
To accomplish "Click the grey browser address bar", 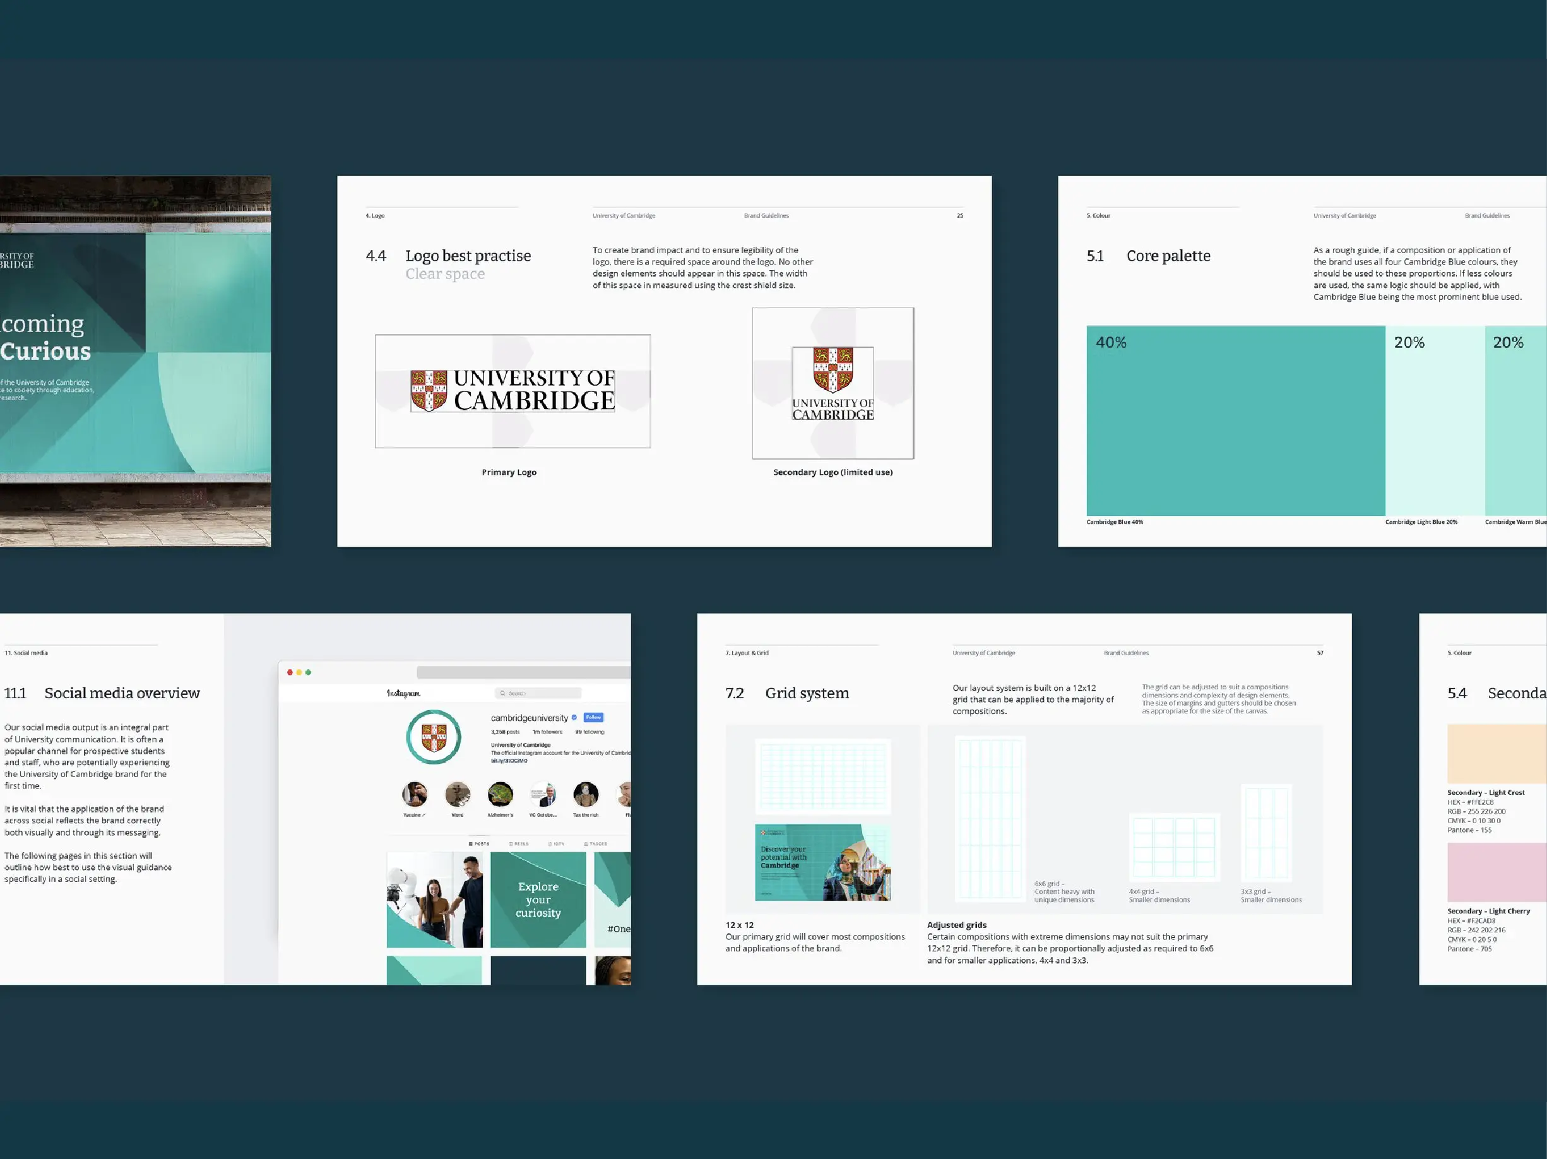I will [x=523, y=672].
